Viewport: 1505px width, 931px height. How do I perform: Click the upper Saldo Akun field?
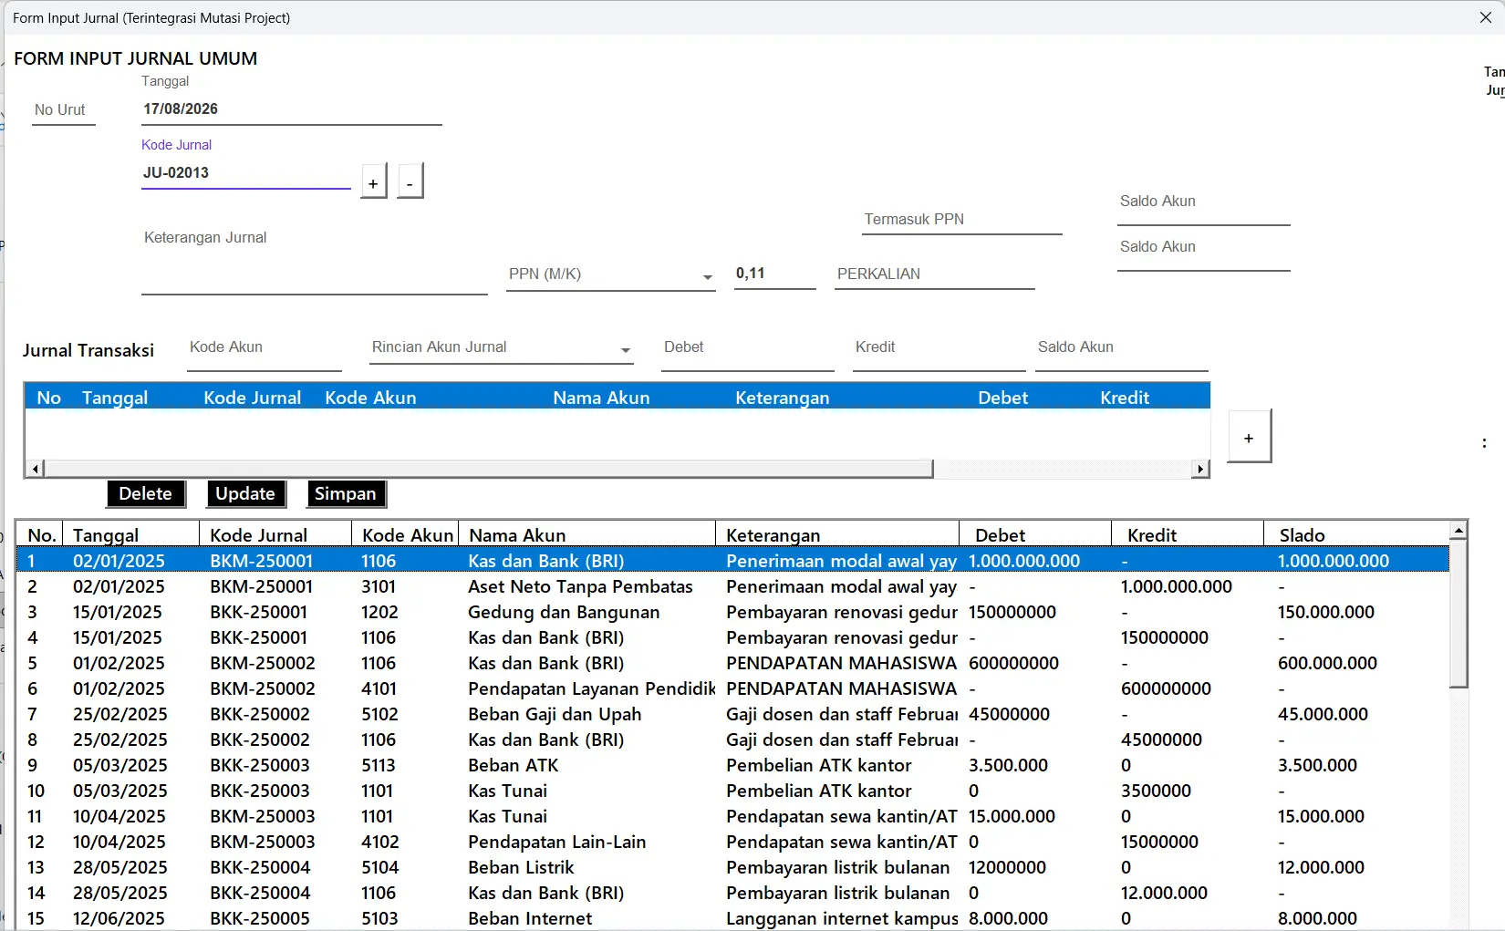pos(1204,207)
